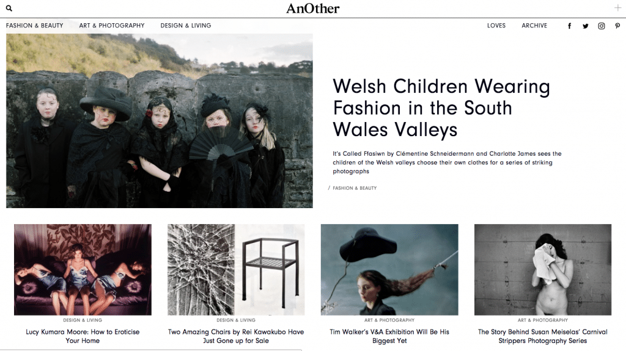
Task: Open the Art & Photography menu
Action: coord(112,26)
